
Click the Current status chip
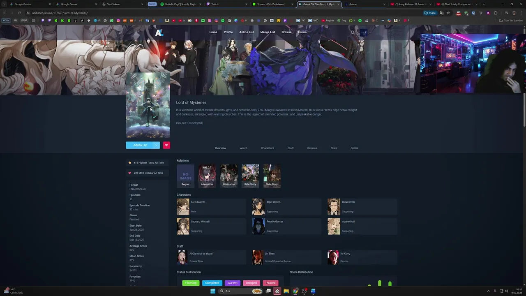coord(233,283)
